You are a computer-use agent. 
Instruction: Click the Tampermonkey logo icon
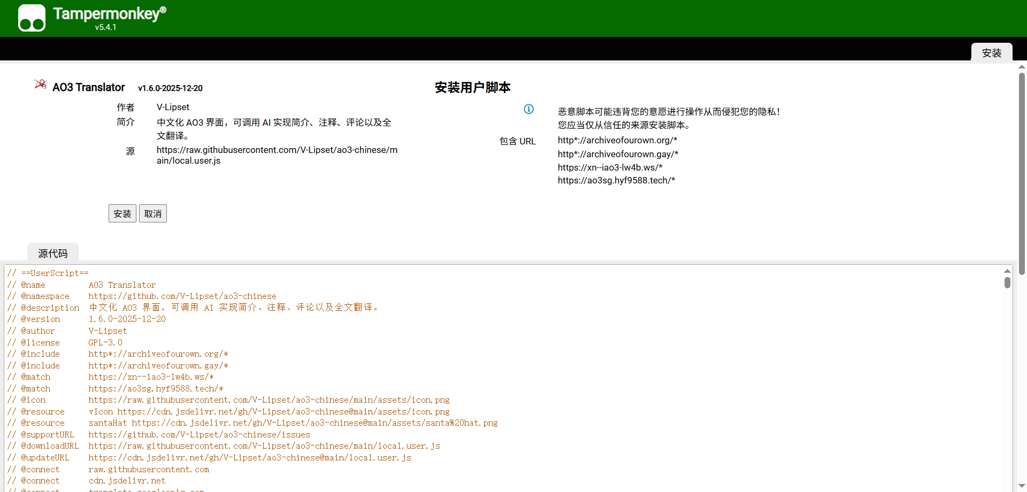32,18
